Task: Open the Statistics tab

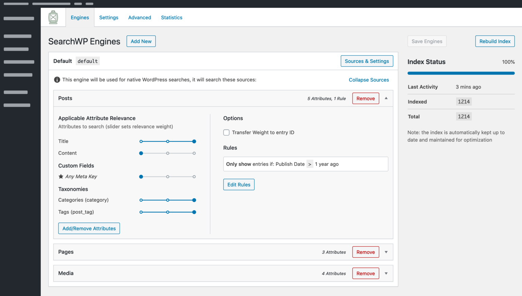Action: click(x=172, y=17)
